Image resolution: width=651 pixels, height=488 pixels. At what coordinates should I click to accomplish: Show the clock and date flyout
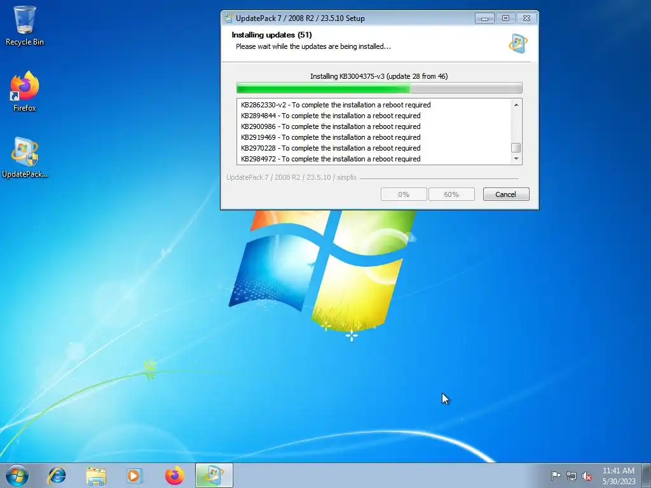click(x=619, y=476)
